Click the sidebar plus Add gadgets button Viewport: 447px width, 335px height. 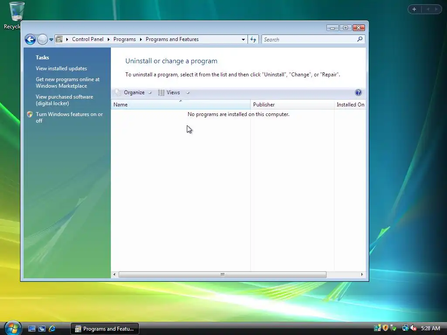414,9
